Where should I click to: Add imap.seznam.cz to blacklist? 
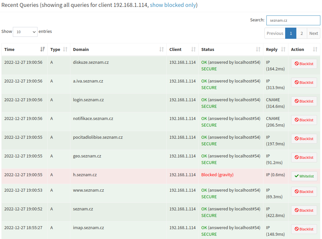304,229
